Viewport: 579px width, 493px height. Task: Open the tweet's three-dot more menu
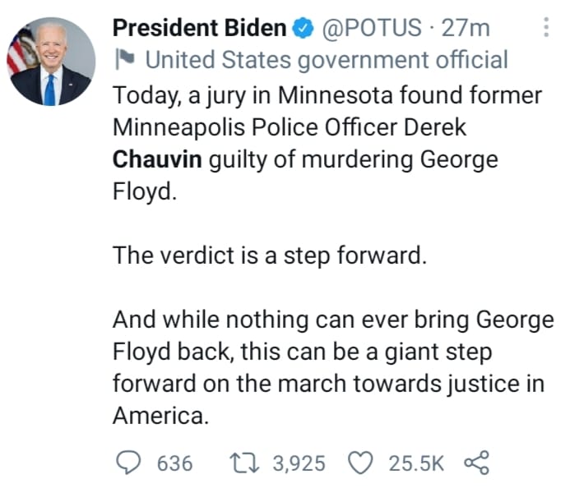tap(546, 27)
